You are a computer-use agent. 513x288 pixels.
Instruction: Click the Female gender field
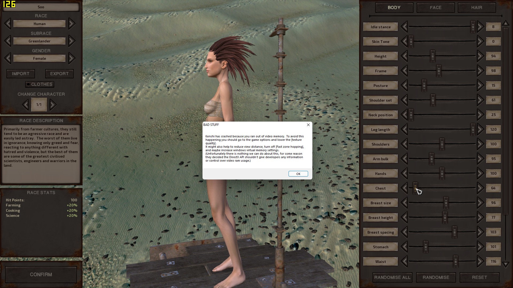(40, 58)
